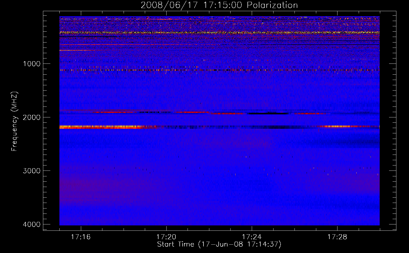
Task: Click the yellow noise band near 400 MHz
Action: pyautogui.click(x=219, y=33)
